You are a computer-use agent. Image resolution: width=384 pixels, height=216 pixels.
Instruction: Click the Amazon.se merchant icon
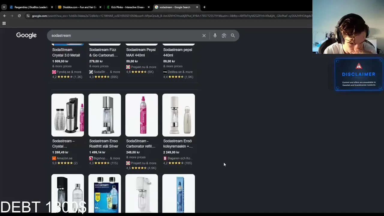[x=54, y=158]
